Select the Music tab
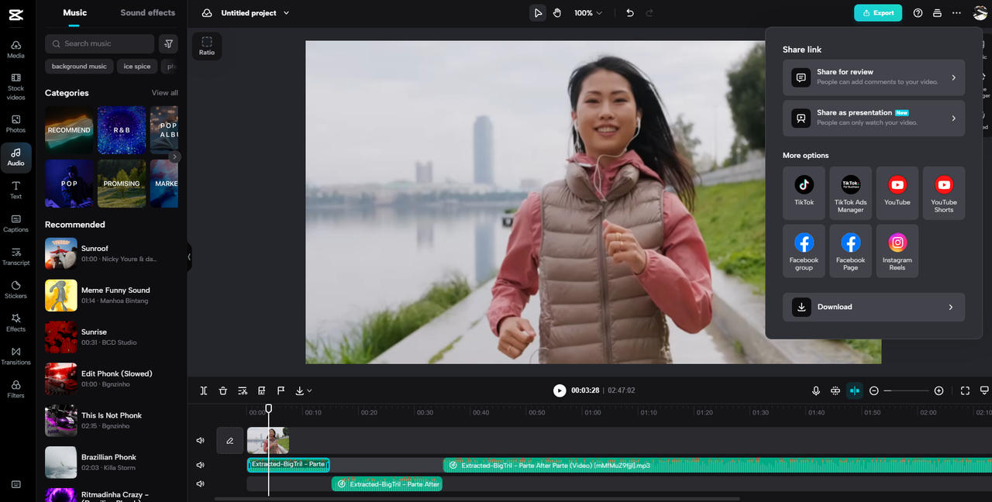This screenshot has height=502, width=992. [x=74, y=12]
